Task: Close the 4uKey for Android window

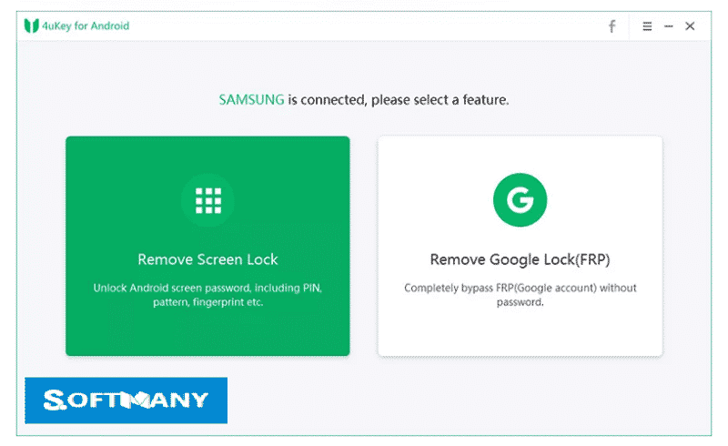Action: coord(690,26)
